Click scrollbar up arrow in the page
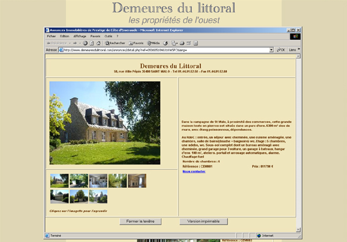Viewport: 347px width, 242px height. pyautogui.click(x=298, y=56)
